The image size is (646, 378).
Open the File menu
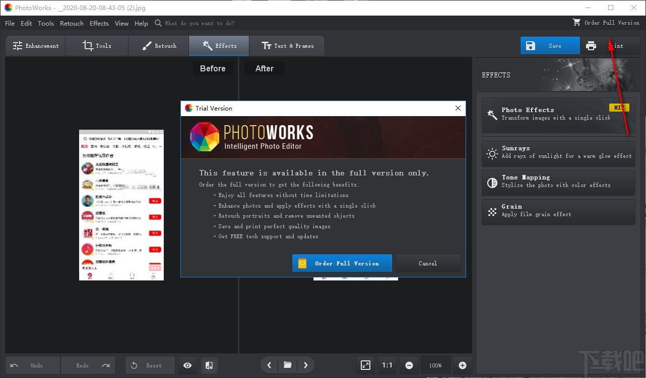point(10,23)
